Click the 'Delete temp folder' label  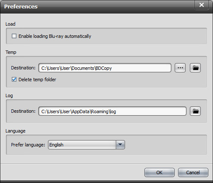pyautogui.click(x=37, y=80)
